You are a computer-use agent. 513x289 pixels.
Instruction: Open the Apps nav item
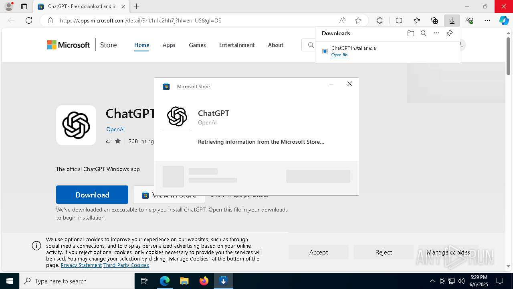point(169,45)
